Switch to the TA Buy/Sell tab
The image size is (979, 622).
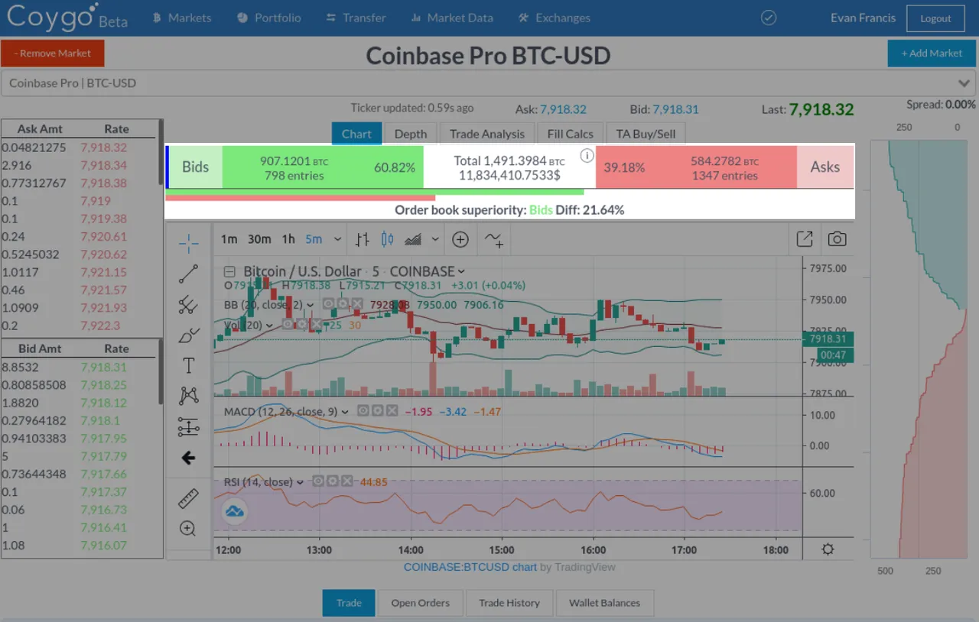click(x=646, y=134)
